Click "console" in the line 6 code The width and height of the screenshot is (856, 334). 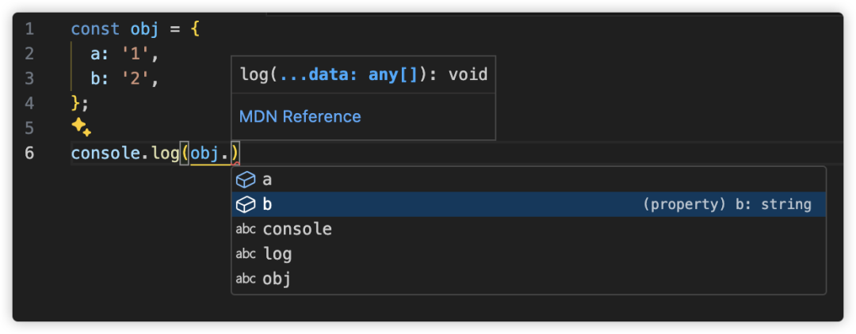coord(105,153)
